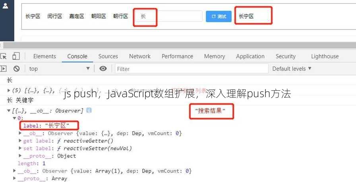Expand __proto__: Object entry
This screenshot has height=182, width=356.
(x=20, y=156)
